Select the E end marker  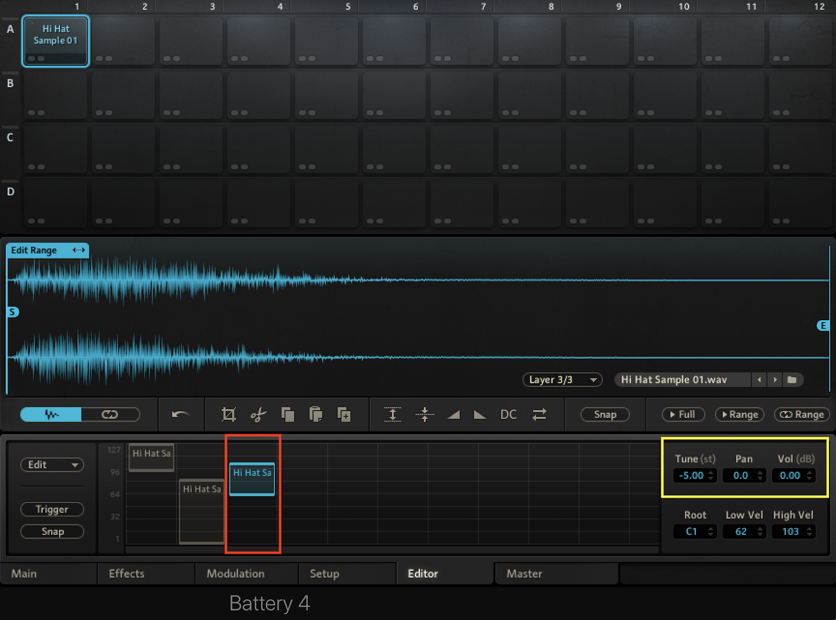(x=823, y=325)
